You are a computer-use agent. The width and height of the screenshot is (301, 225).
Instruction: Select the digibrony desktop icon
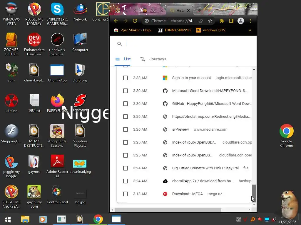(80, 73)
